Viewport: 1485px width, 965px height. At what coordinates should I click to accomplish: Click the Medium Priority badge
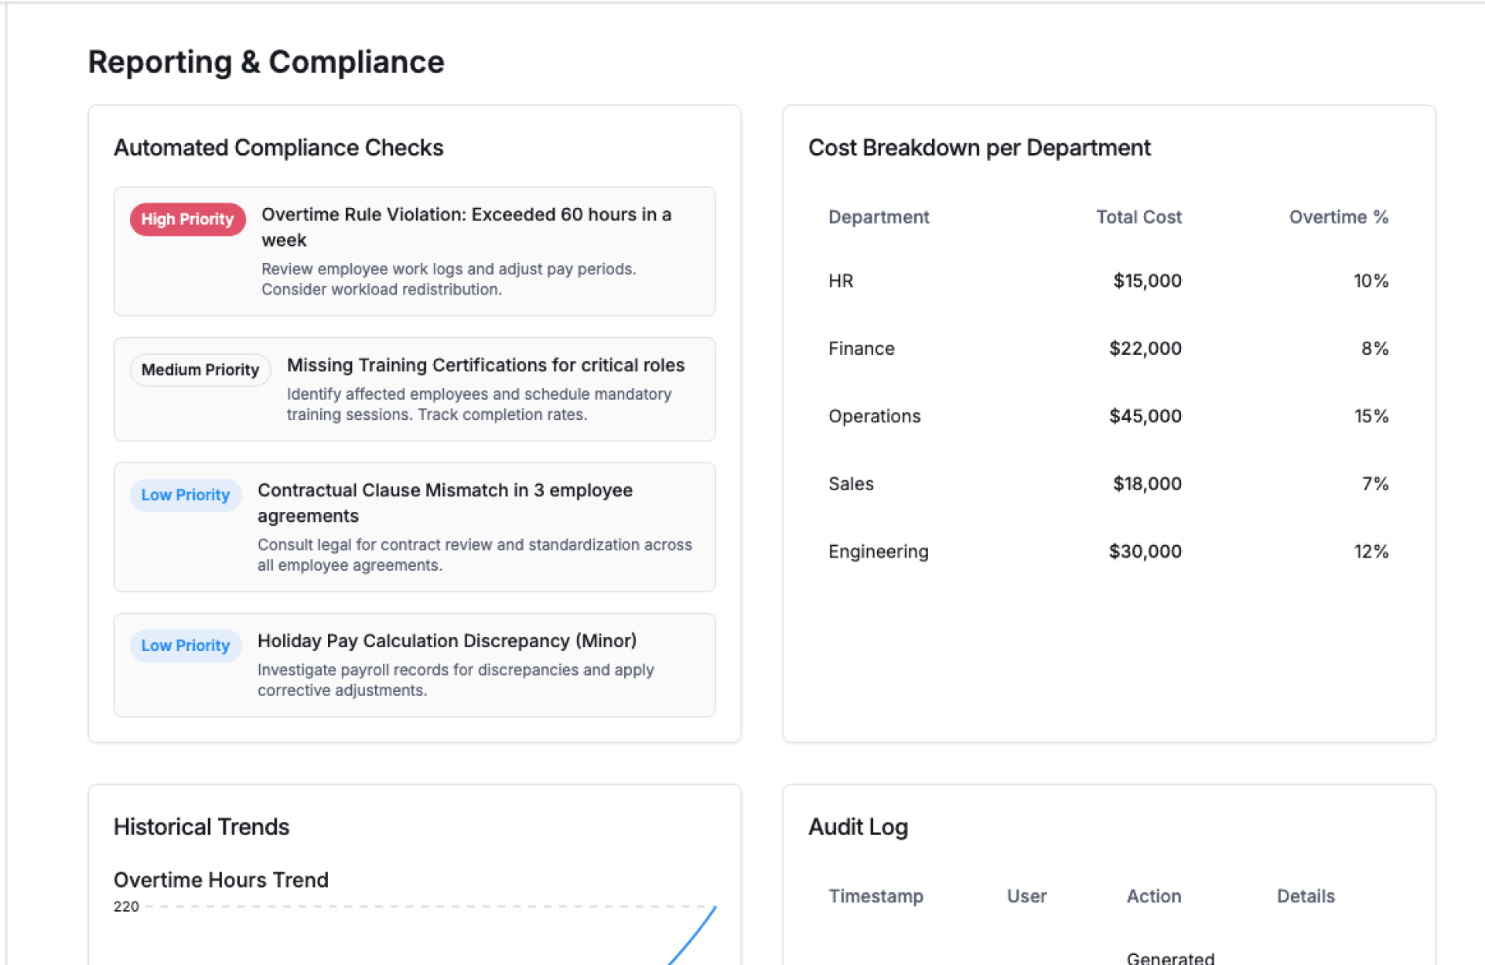200,370
